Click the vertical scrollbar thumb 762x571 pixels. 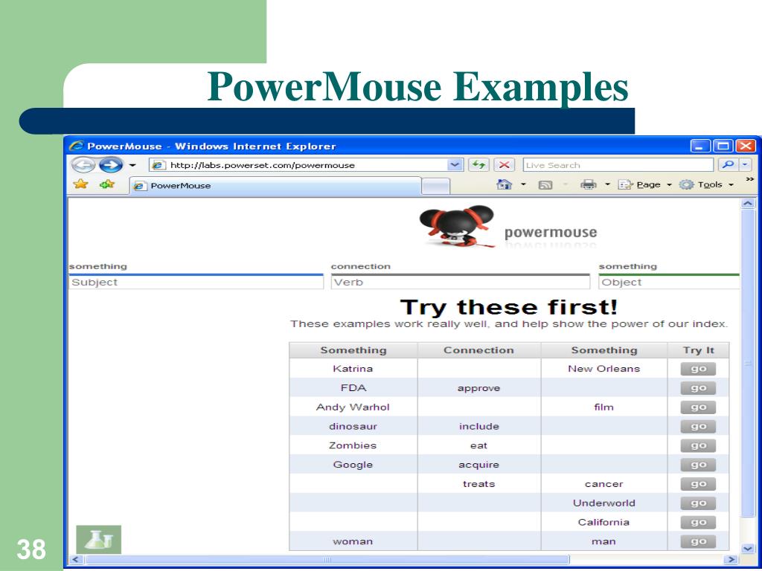click(748, 363)
